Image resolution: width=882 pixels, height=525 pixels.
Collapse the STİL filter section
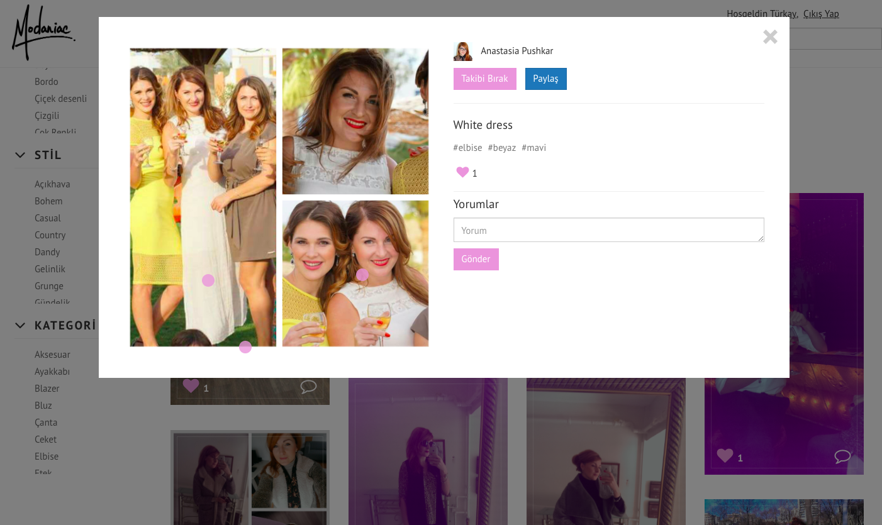20,155
